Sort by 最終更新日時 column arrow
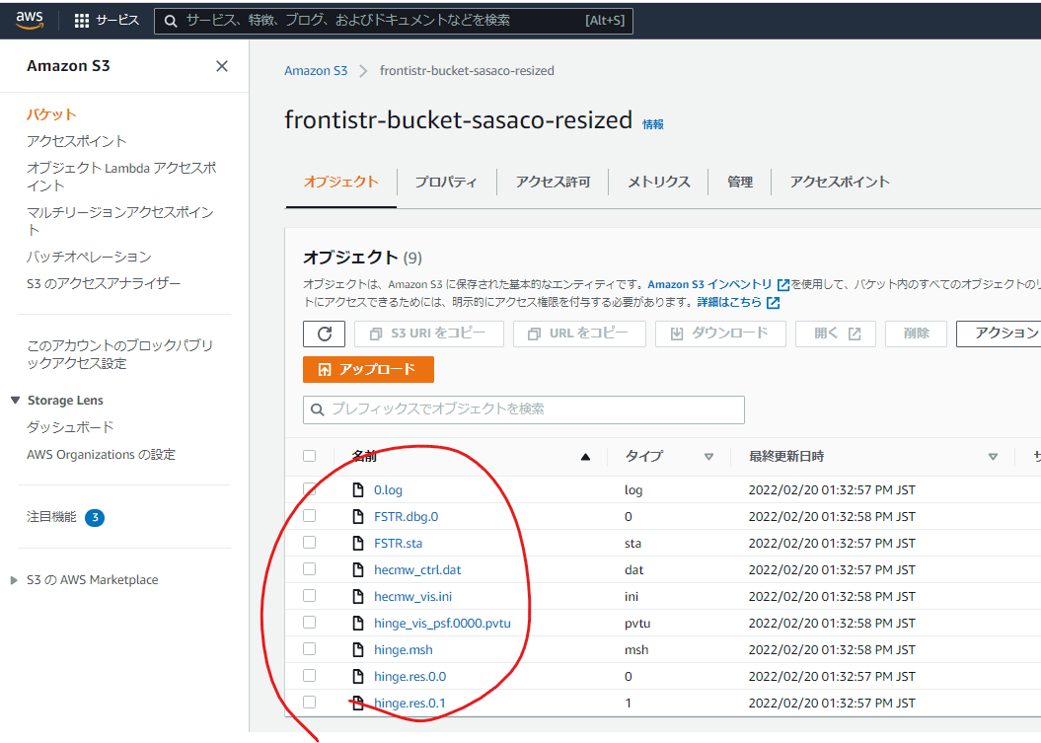The width and height of the screenshot is (1041, 743). [x=993, y=457]
